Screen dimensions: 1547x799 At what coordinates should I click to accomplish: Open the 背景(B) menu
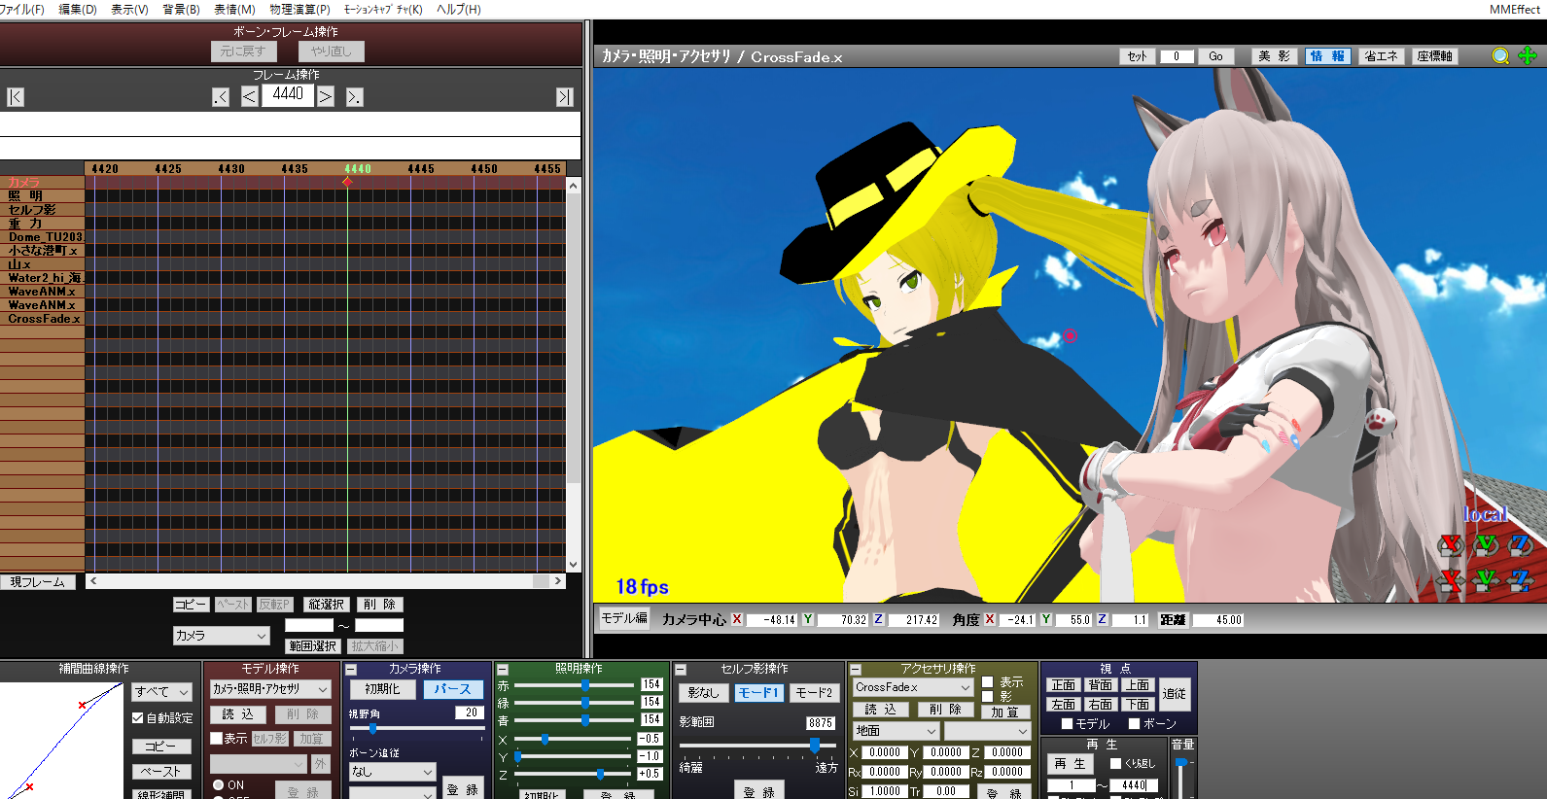(x=181, y=9)
